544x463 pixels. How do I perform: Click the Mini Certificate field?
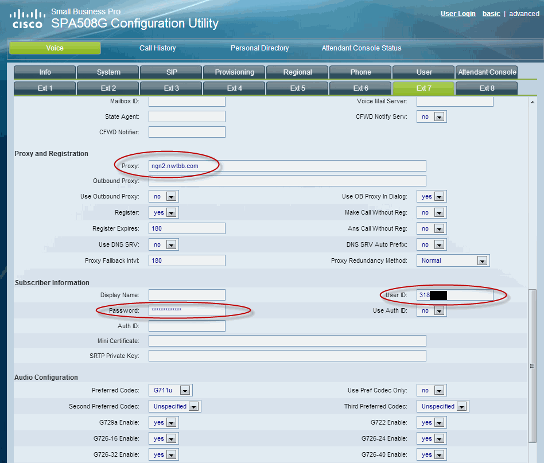click(x=287, y=341)
